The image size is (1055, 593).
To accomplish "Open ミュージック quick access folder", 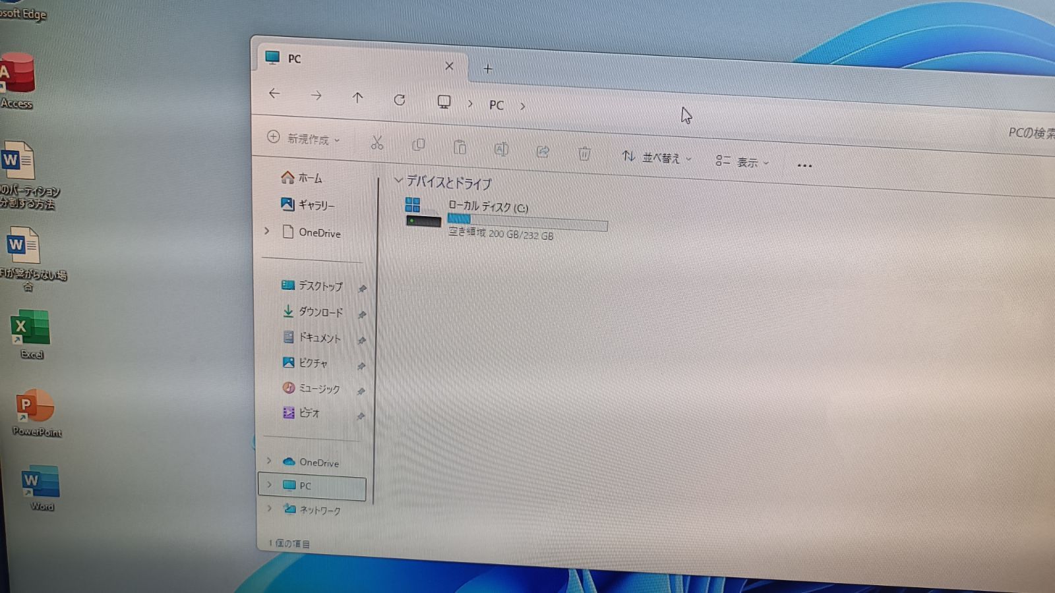I will (x=311, y=388).
